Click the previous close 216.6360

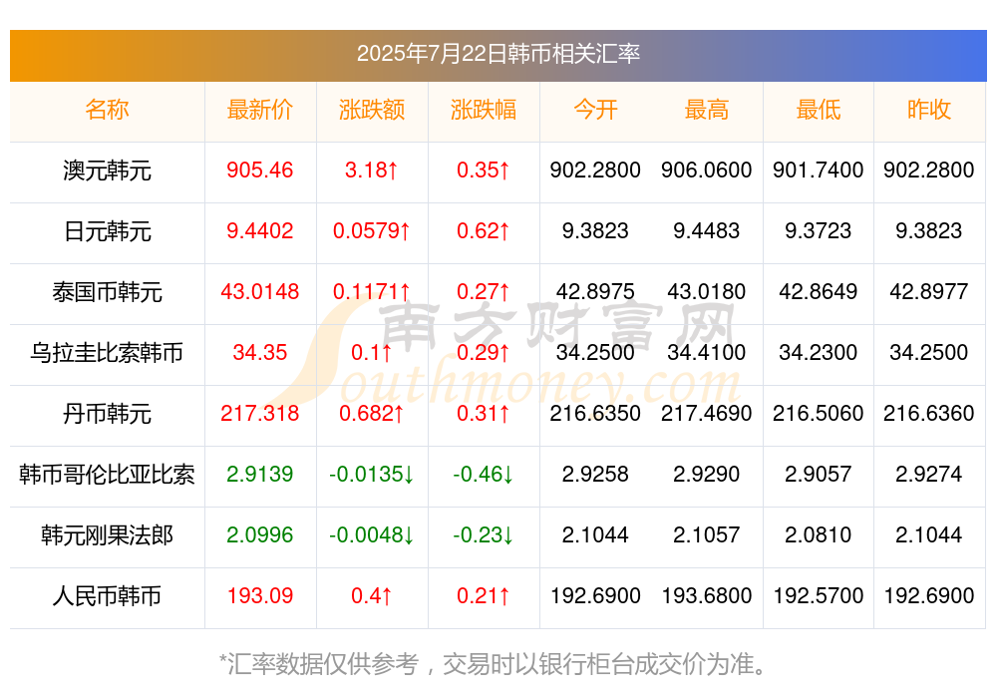tap(929, 413)
